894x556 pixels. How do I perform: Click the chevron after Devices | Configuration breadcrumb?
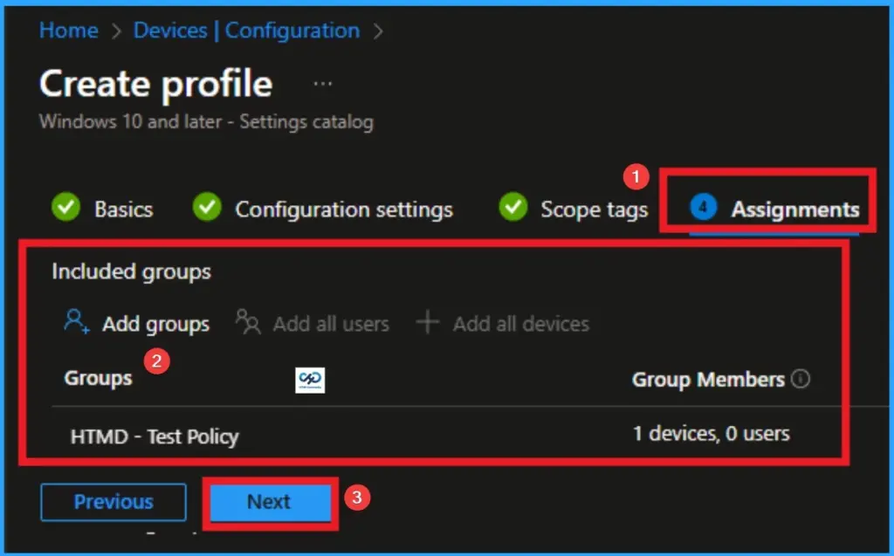[378, 31]
